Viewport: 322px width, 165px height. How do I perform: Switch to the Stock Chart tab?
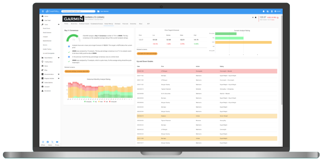74,24
